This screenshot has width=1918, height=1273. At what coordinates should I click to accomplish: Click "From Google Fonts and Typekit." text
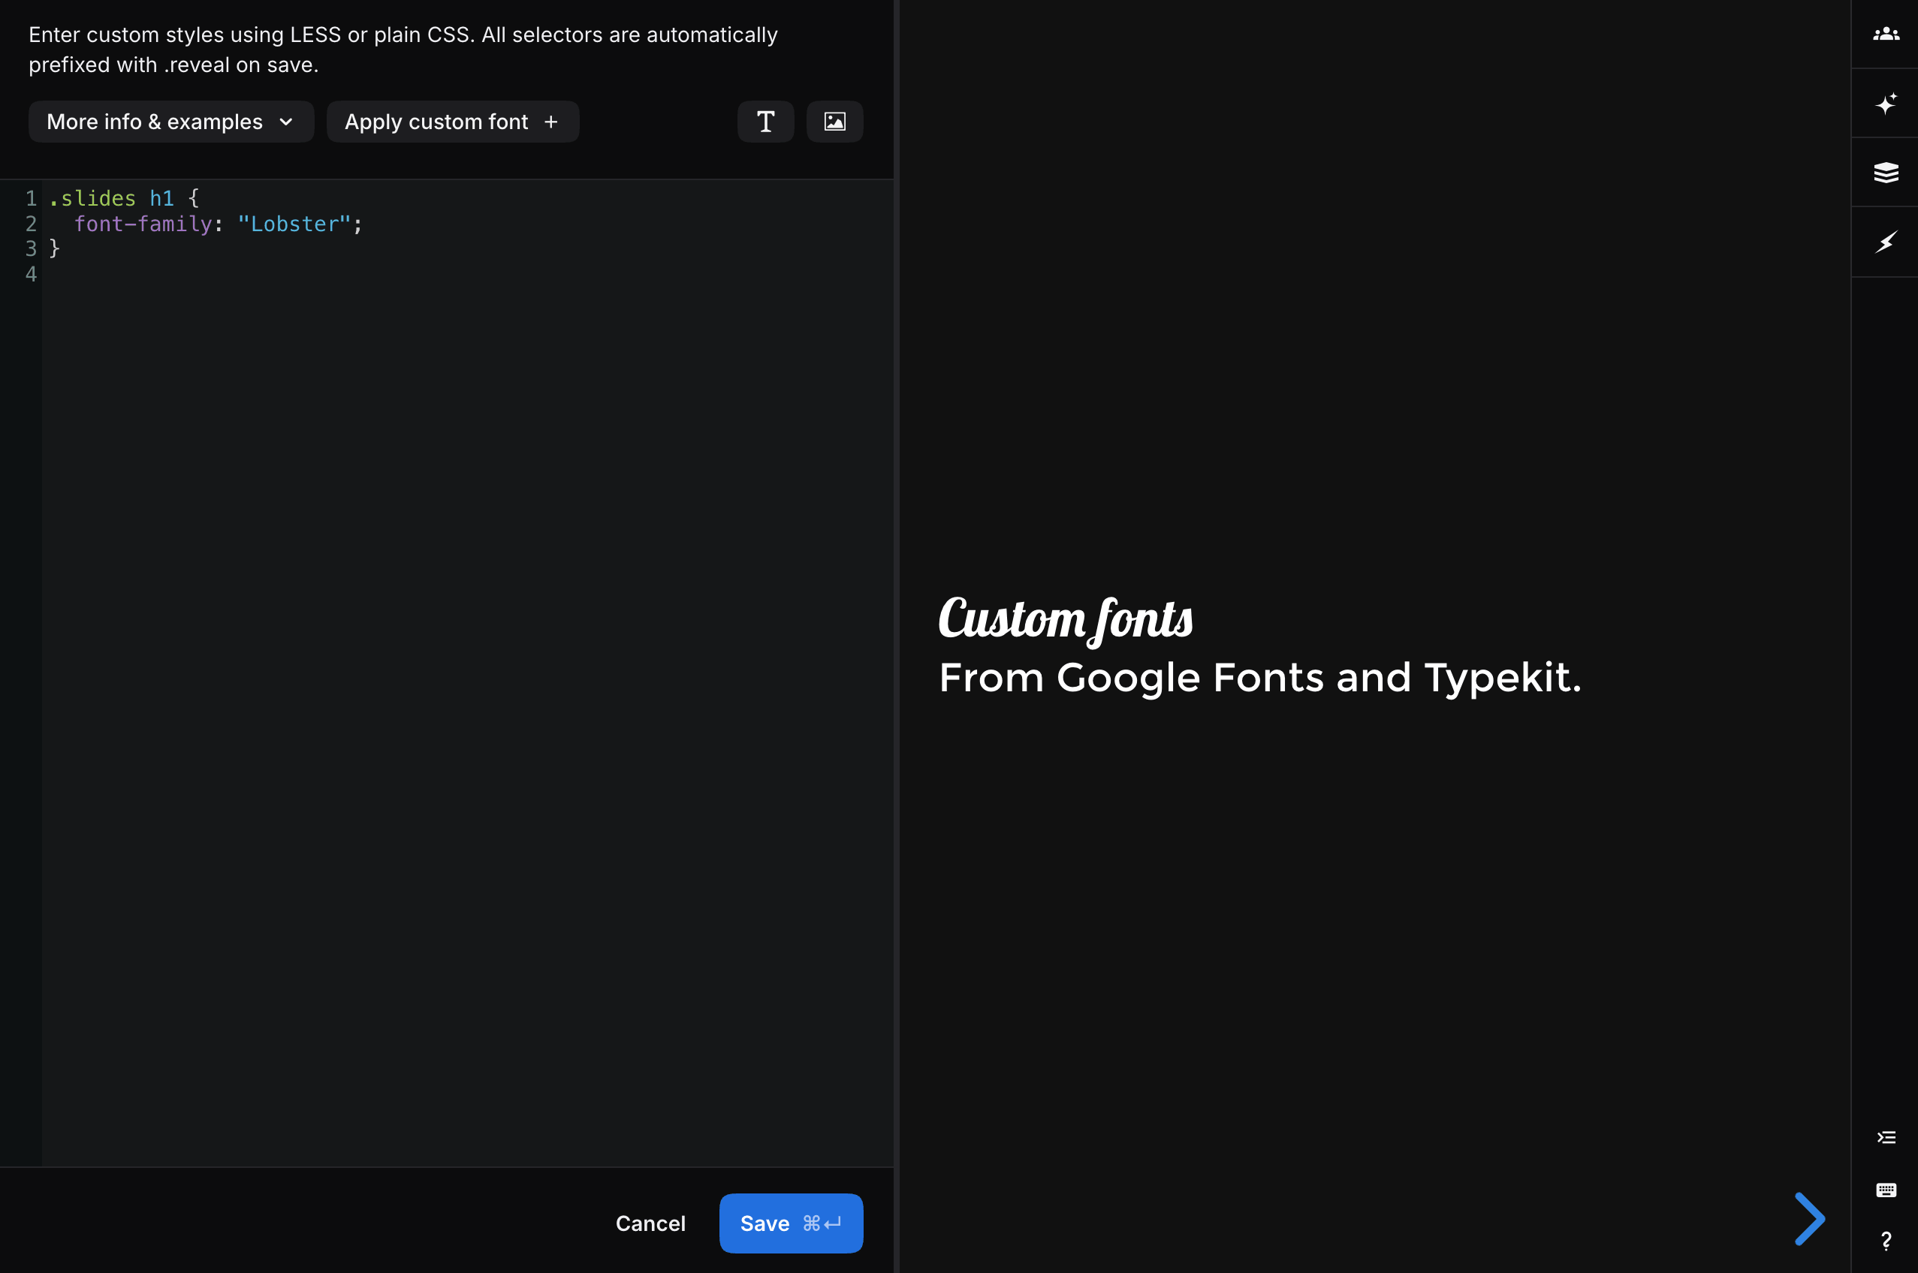1260,678
